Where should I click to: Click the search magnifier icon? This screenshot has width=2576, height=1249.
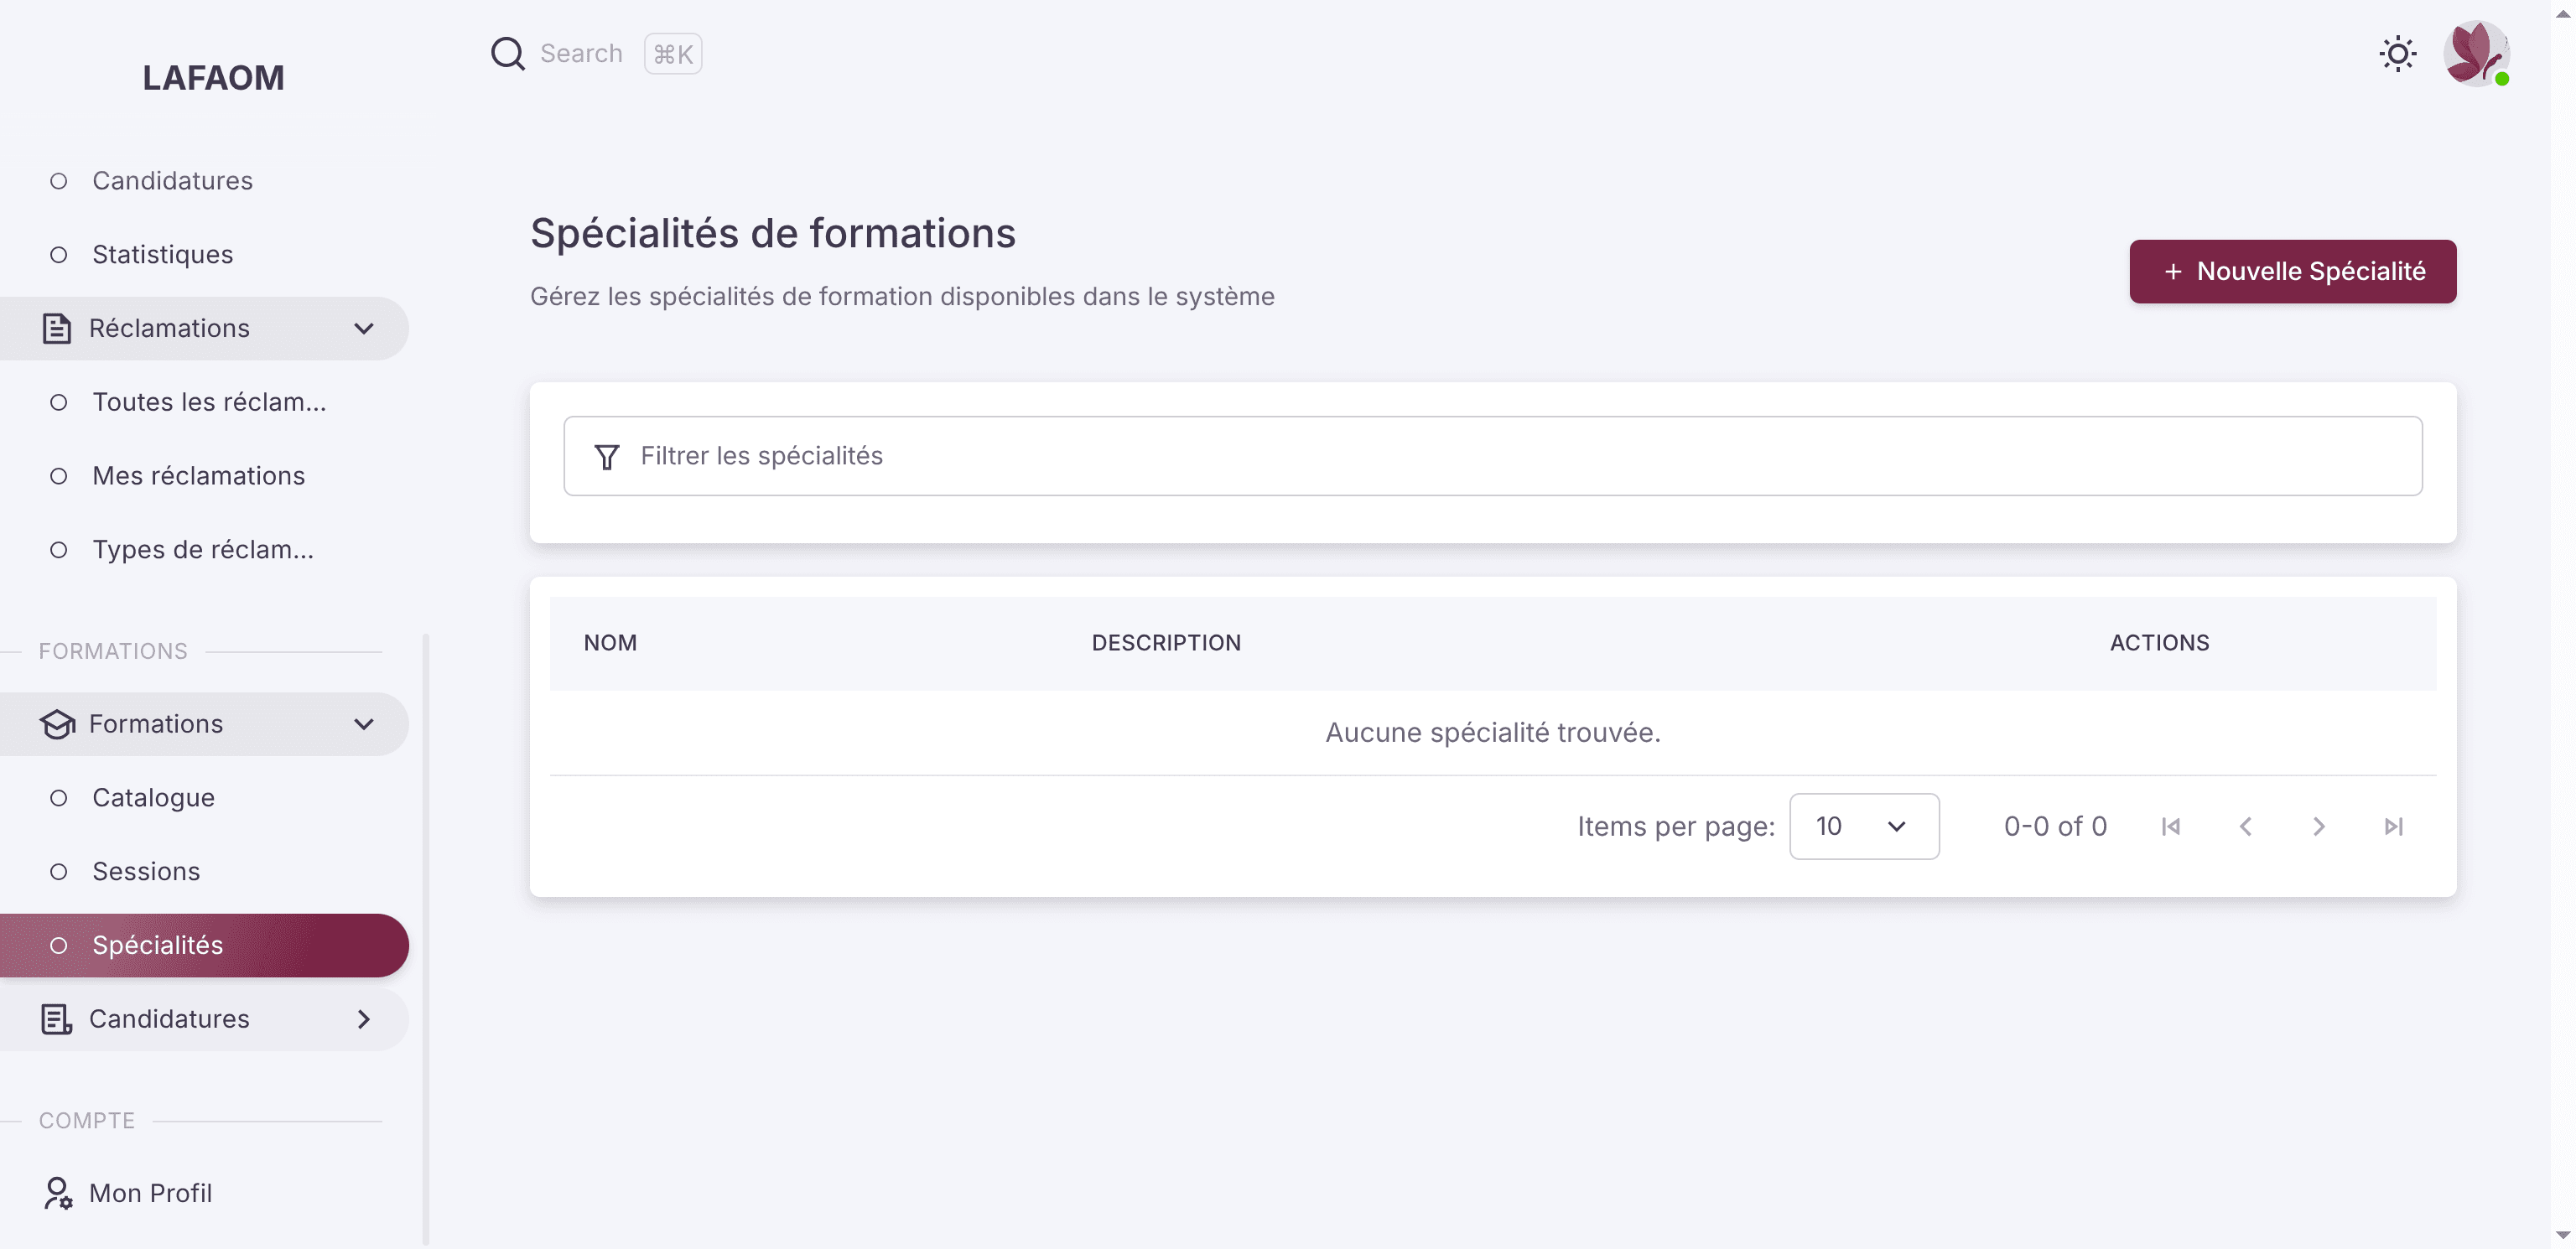[507, 53]
